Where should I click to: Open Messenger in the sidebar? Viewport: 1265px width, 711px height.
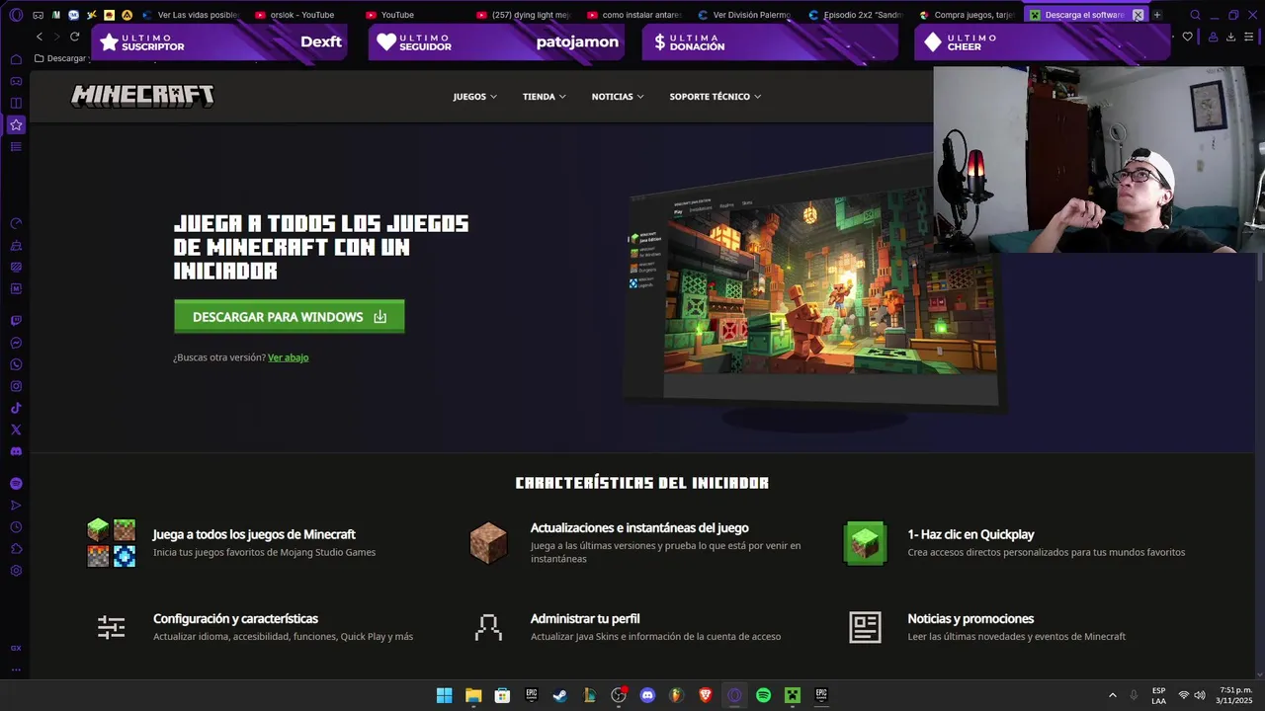pyautogui.click(x=16, y=343)
